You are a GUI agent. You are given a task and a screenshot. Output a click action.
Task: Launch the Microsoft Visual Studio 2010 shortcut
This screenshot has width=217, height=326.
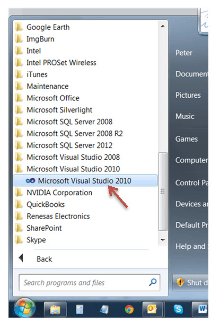(x=85, y=181)
